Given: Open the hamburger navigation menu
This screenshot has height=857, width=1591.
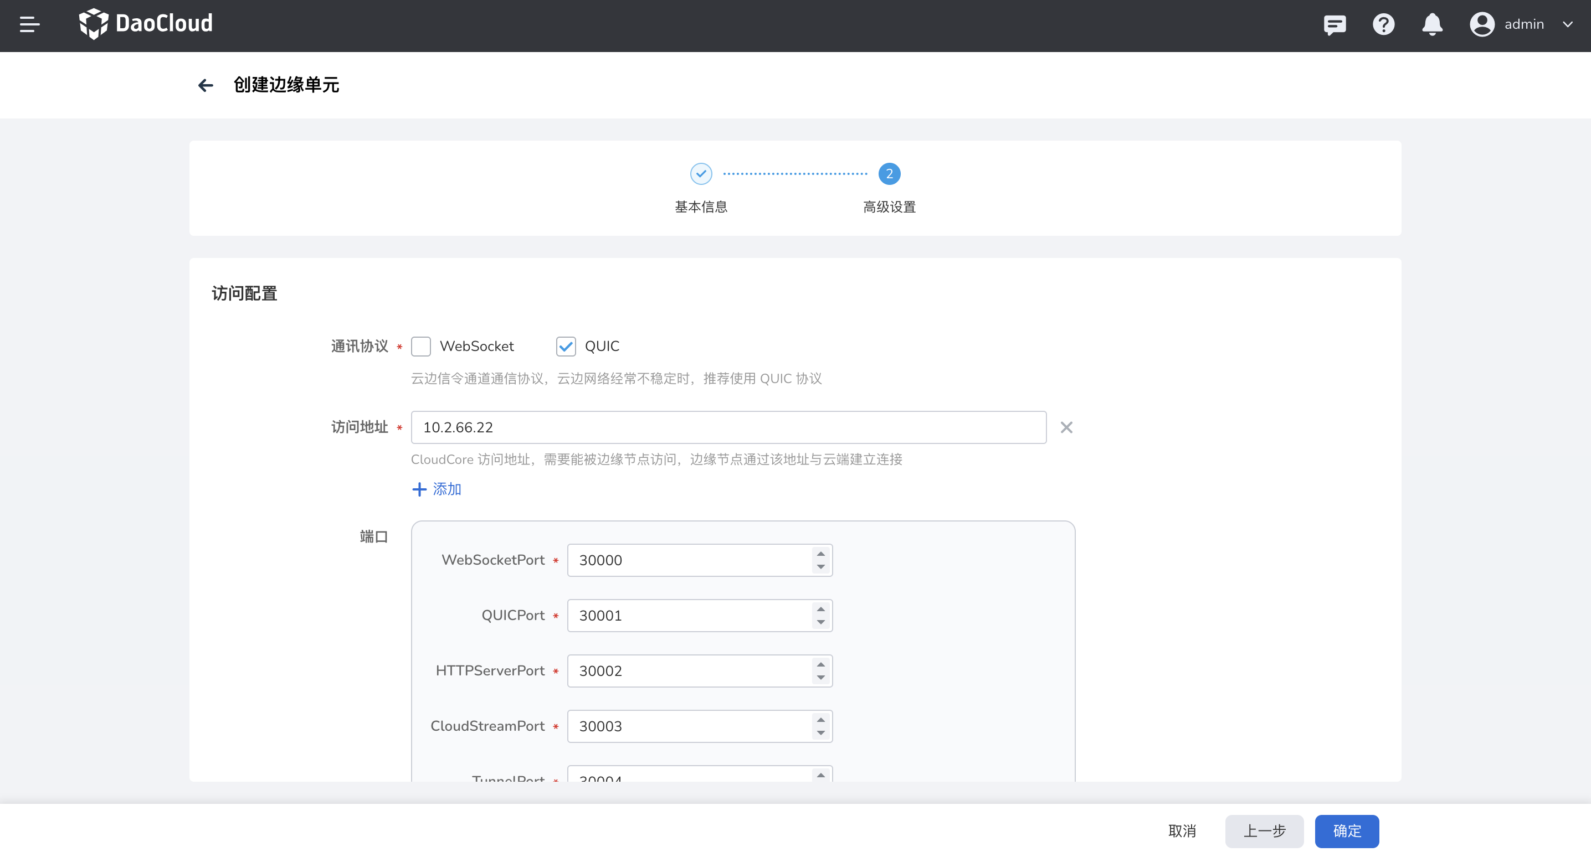Looking at the screenshot, I should (29, 25).
